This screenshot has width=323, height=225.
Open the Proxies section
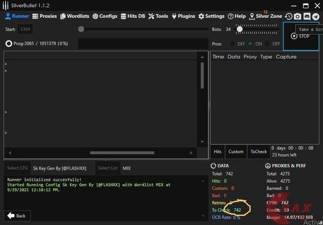point(45,16)
